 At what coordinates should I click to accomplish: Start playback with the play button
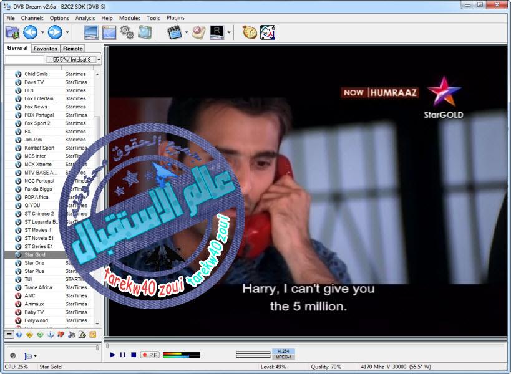pyautogui.click(x=112, y=355)
